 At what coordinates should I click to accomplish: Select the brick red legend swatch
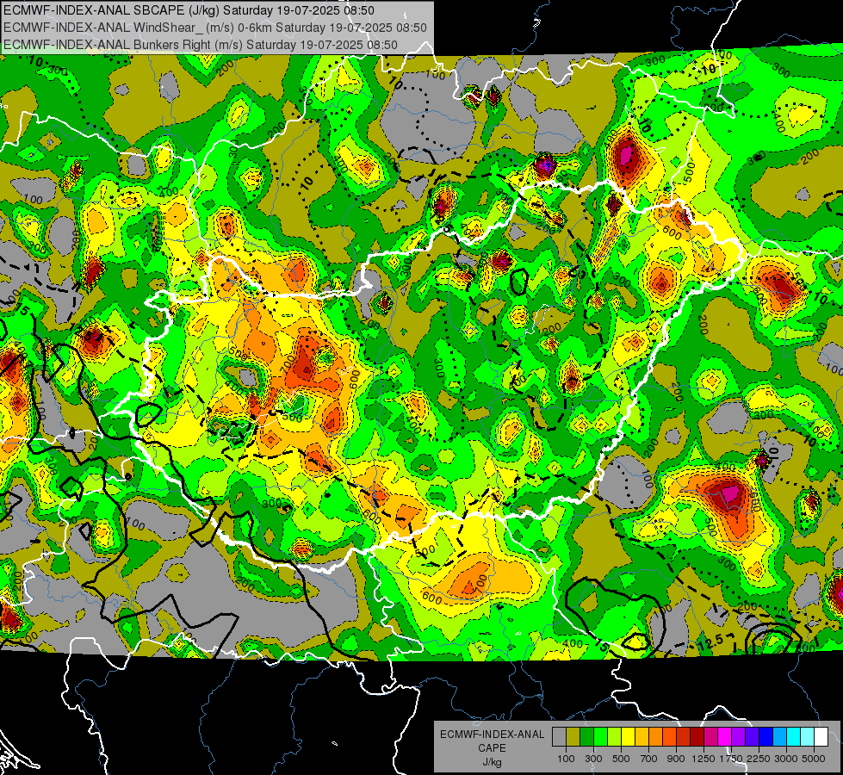[684, 737]
